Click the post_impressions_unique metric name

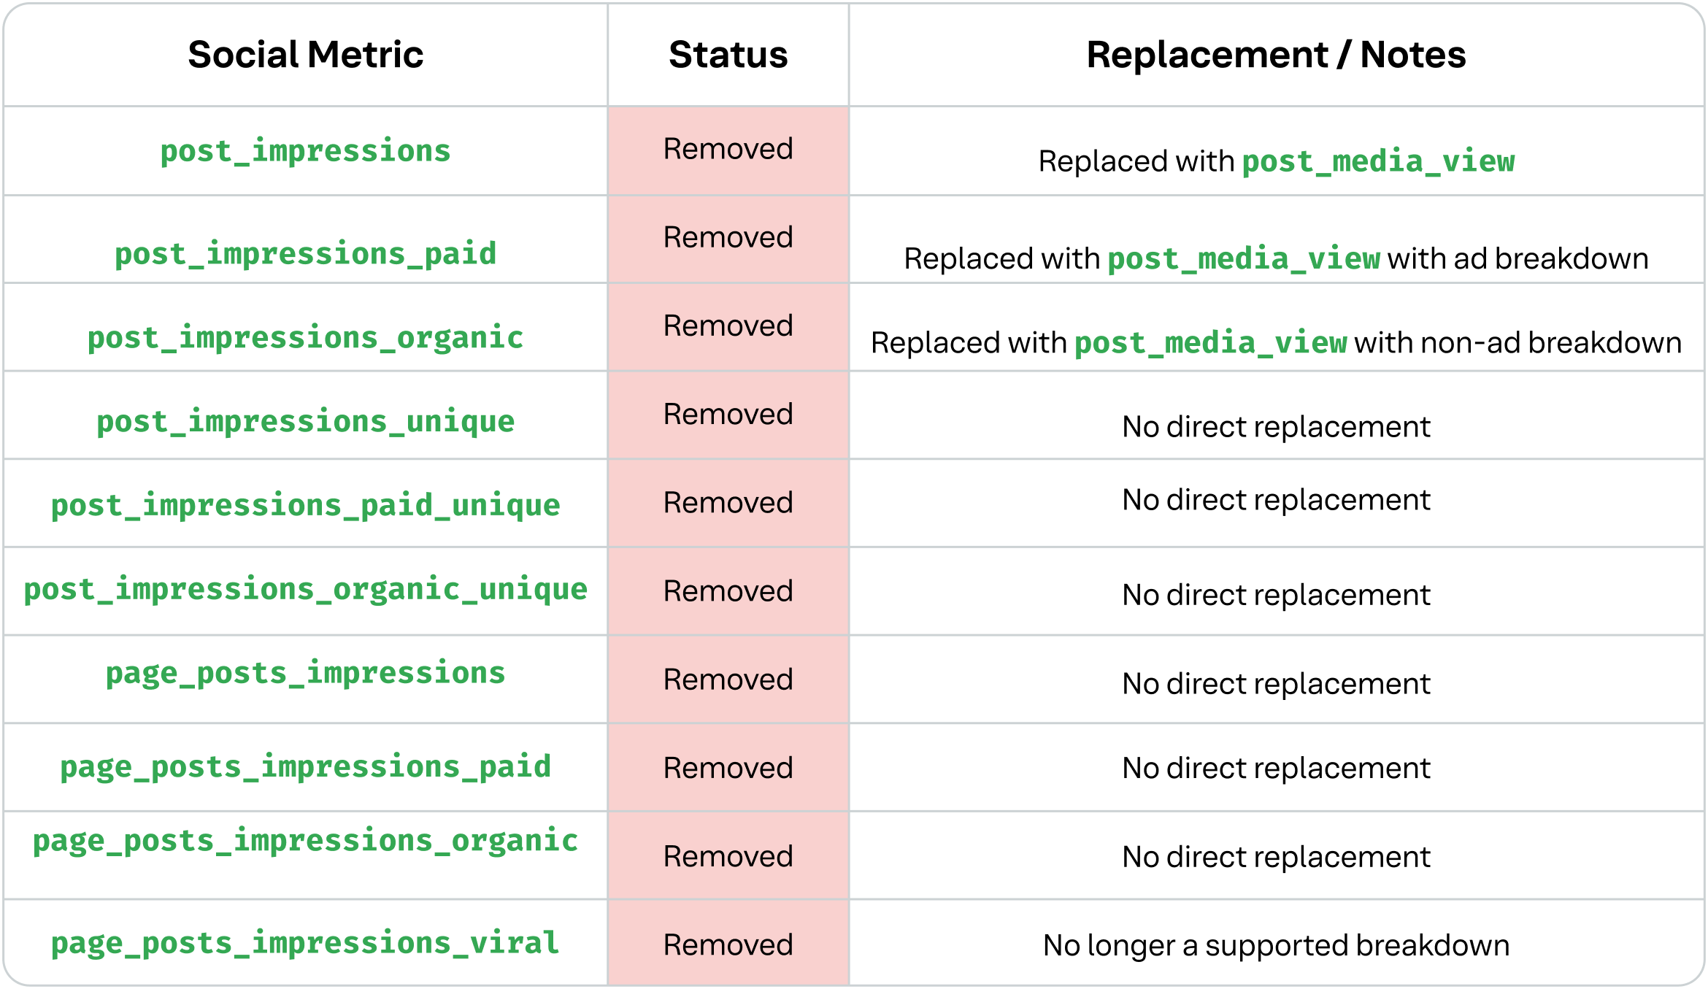(305, 422)
